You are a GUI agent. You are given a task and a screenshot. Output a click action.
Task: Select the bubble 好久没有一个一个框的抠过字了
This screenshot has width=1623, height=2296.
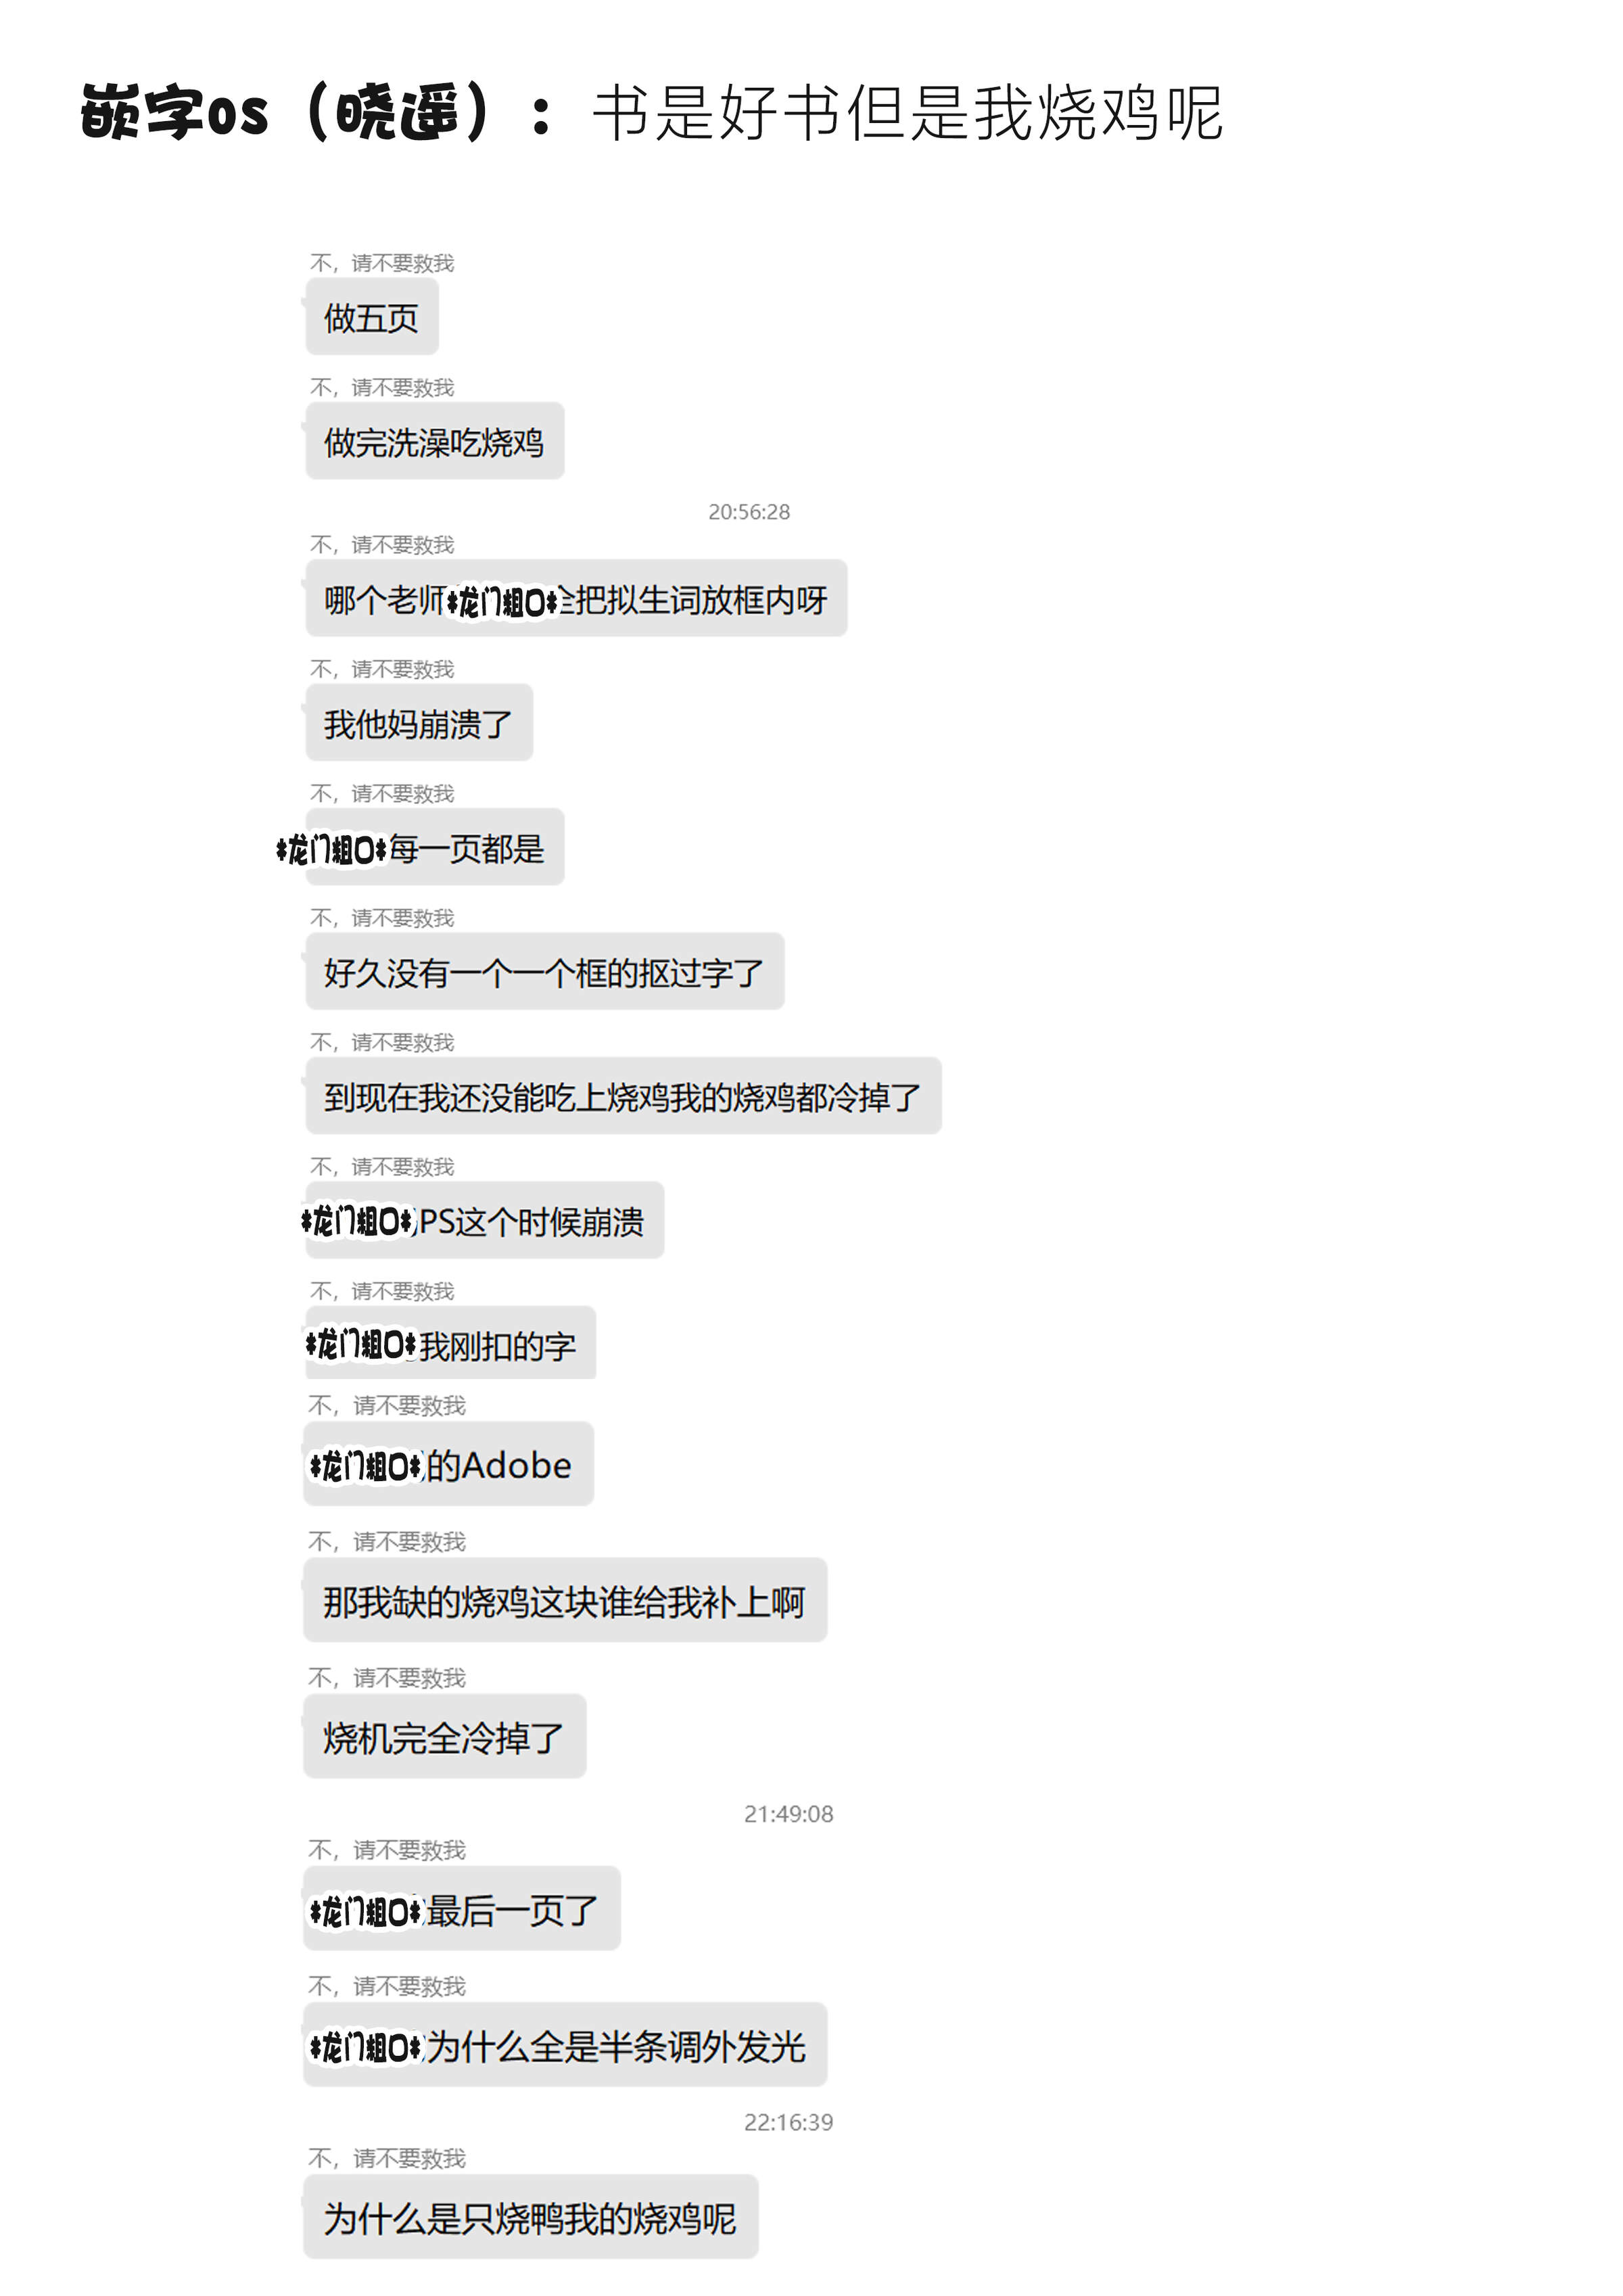pyautogui.click(x=545, y=971)
